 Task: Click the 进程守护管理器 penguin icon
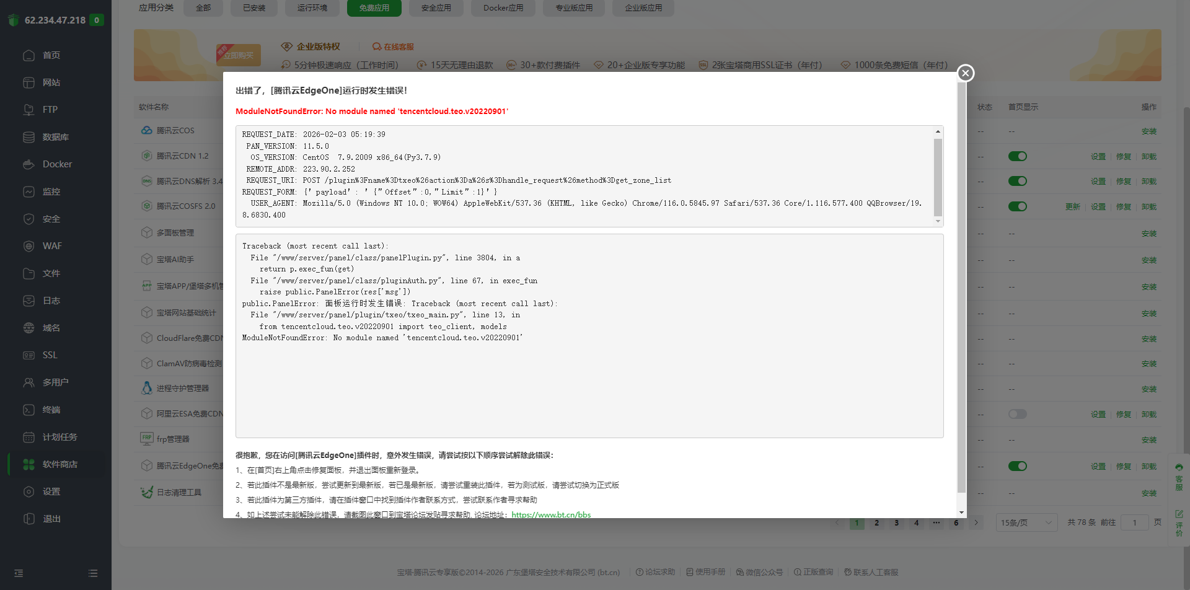click(x=147, y=388)
